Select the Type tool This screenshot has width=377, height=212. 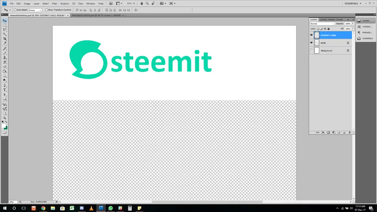tap(5, 90)
